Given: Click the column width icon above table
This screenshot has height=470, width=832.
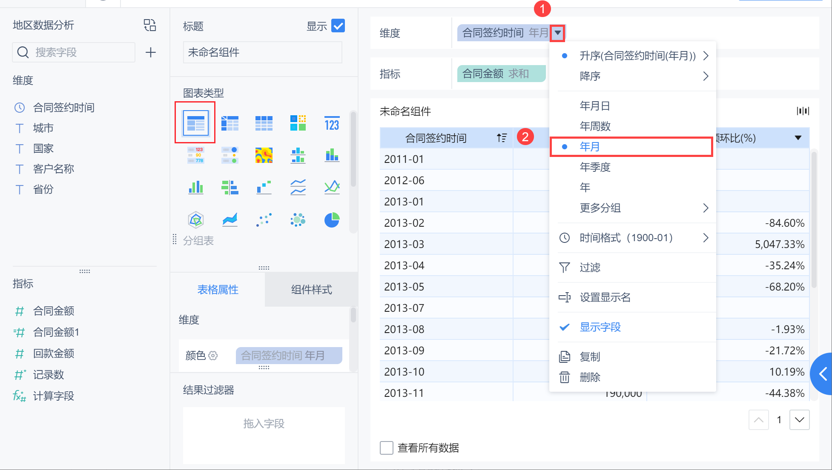Looking at the screenshot, I should [x=803, y=111].
